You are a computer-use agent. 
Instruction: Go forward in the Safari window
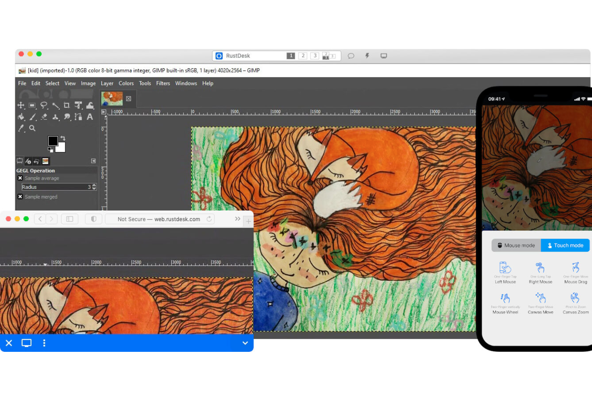pos(51,219)
